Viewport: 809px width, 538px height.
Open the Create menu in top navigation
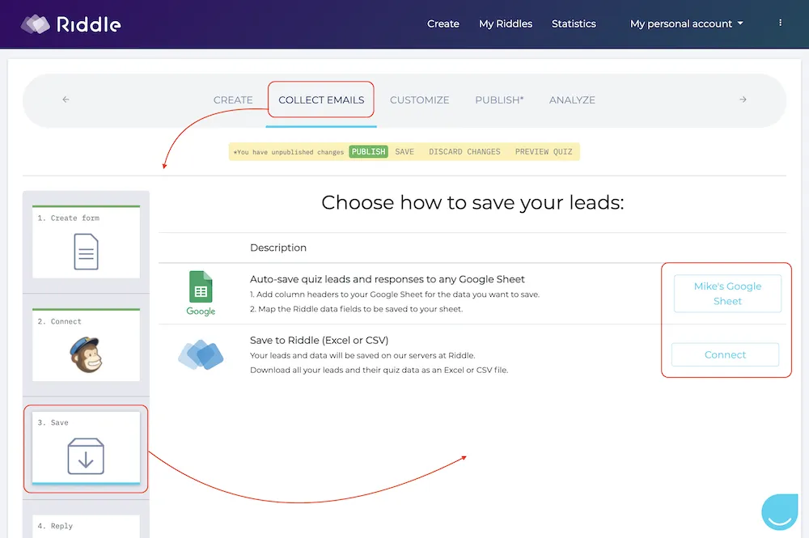click(443, 23)
